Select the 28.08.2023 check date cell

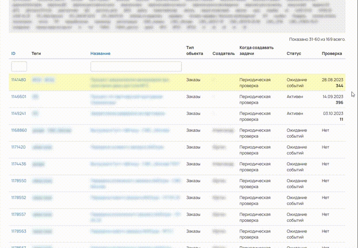coord(332,80)
